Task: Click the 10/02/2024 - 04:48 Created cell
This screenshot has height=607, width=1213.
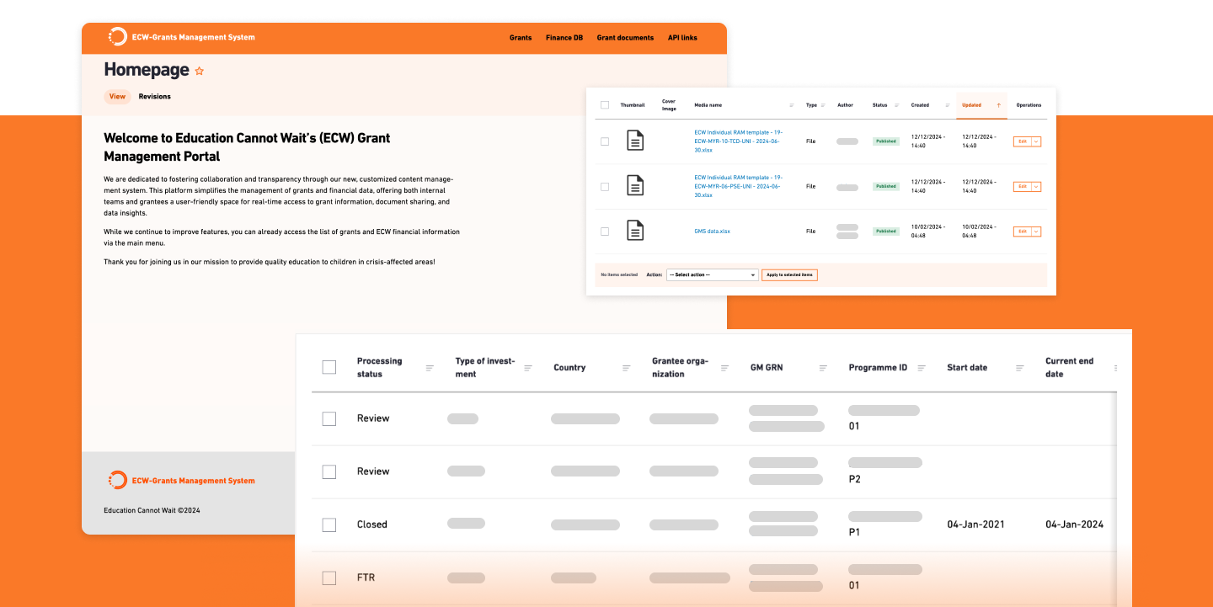Action: pos(928,231)
